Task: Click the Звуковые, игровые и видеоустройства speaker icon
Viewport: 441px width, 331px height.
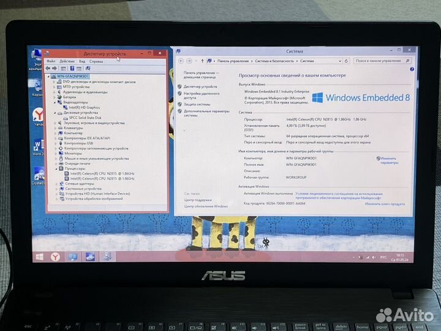Action: [x=59, y=123]
